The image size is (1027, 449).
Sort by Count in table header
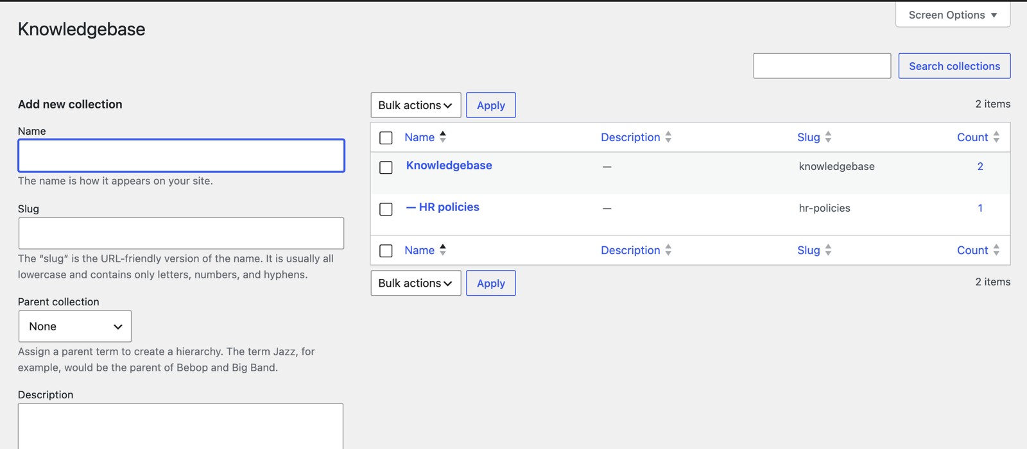972,137
